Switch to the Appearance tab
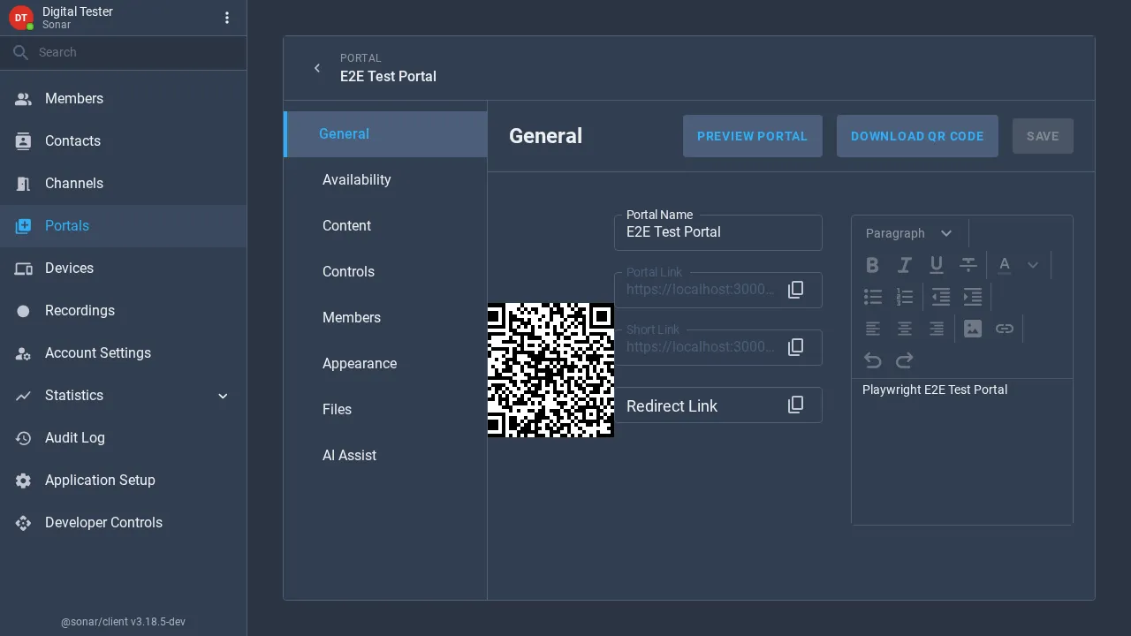Viewport: 1131px width, 636px height. click(385, 364)
